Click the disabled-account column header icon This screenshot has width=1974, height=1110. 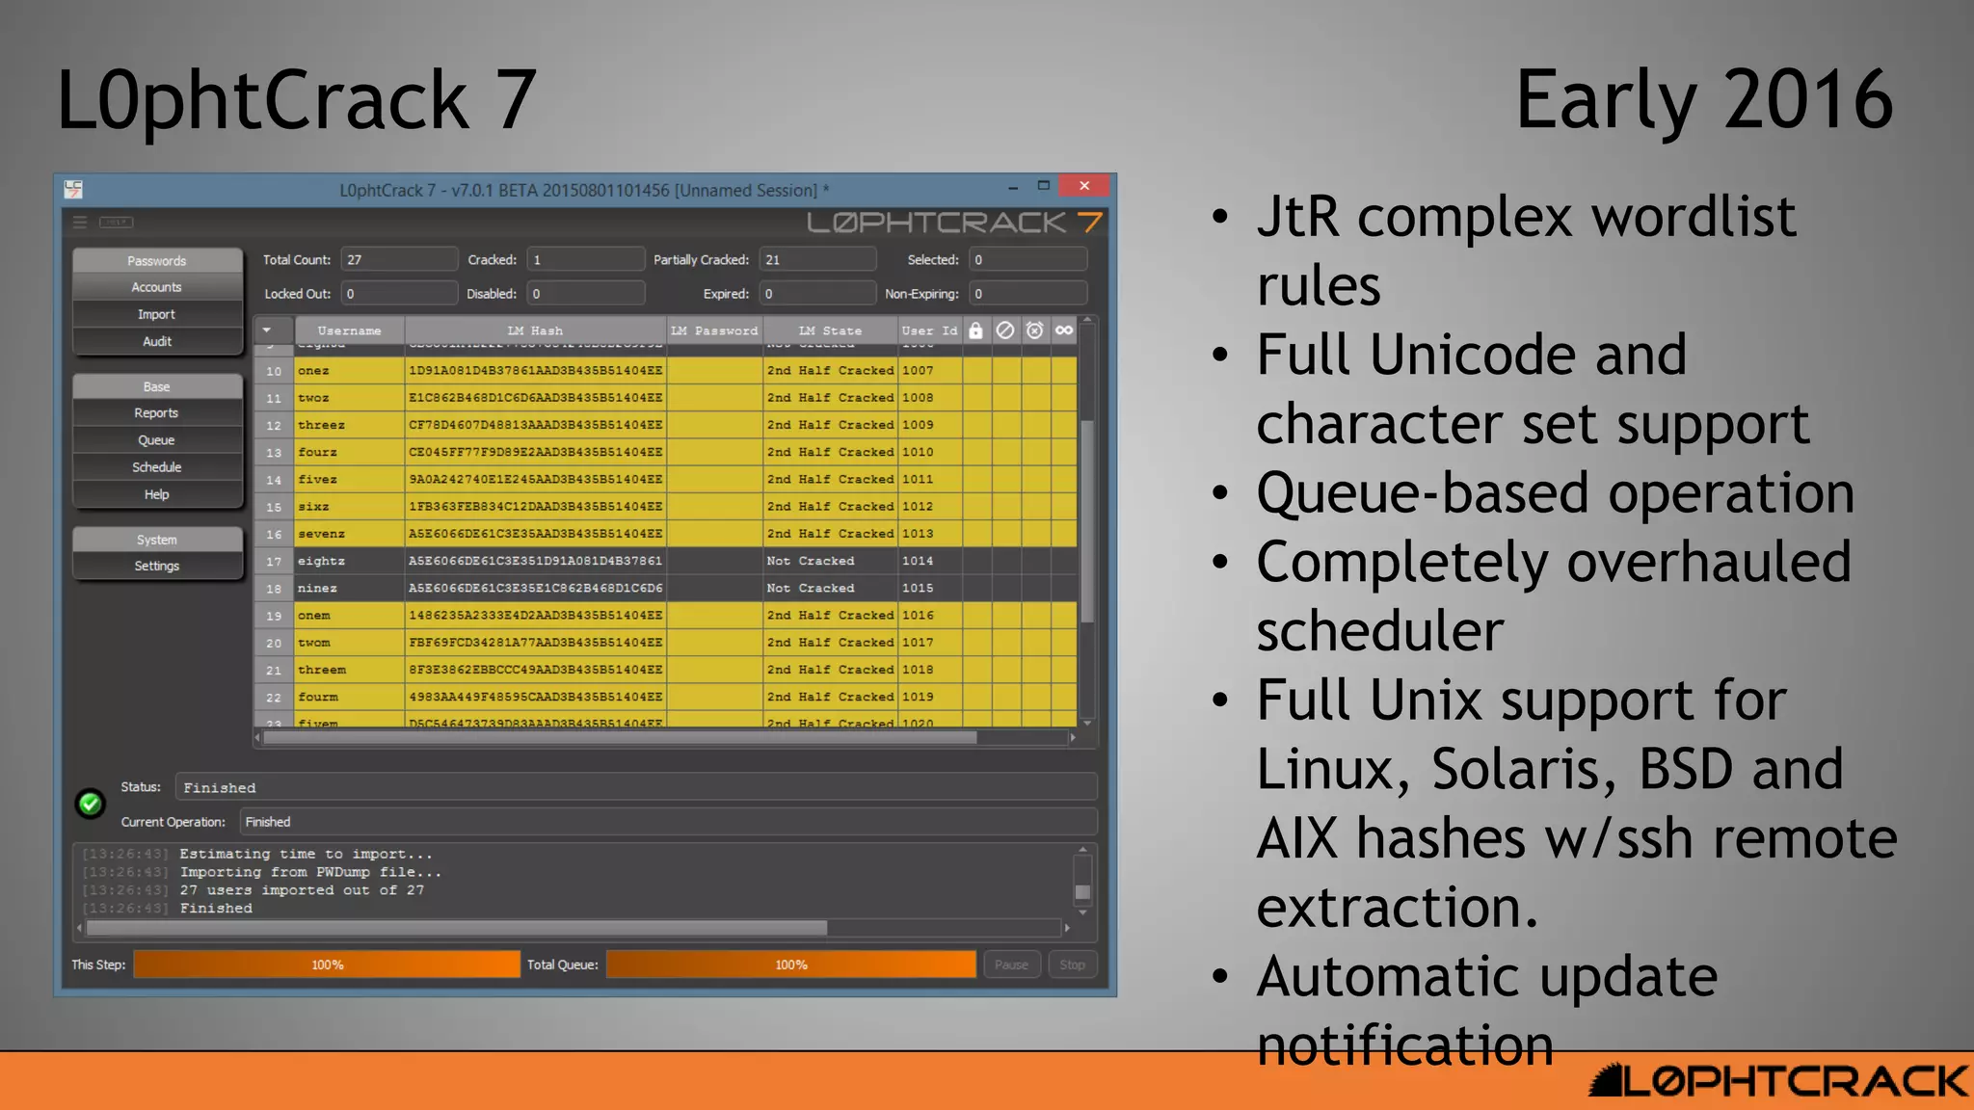[1005, 330]
